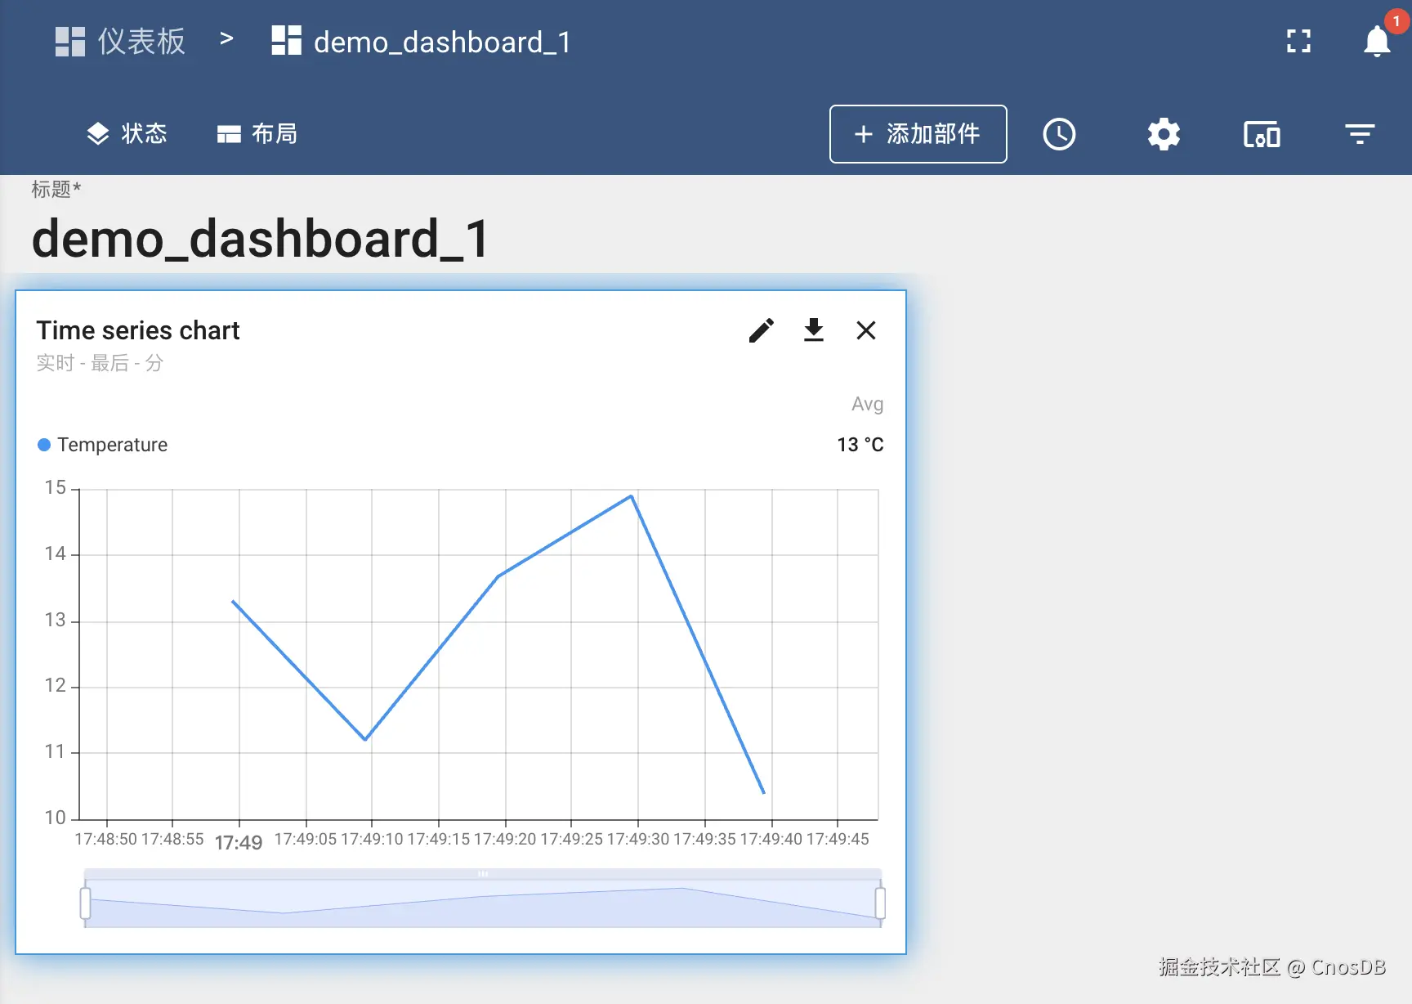Click the Time series chart title
Image resolution: width=1412 pixels, height=1004 pixels.
tap(137, 330)
